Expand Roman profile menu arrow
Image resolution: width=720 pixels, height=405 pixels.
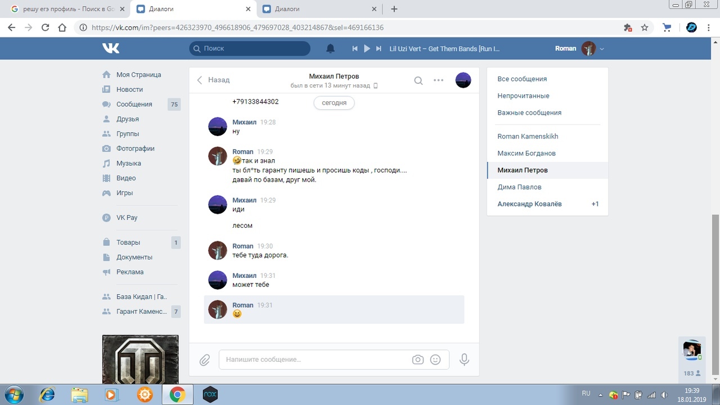602,49
